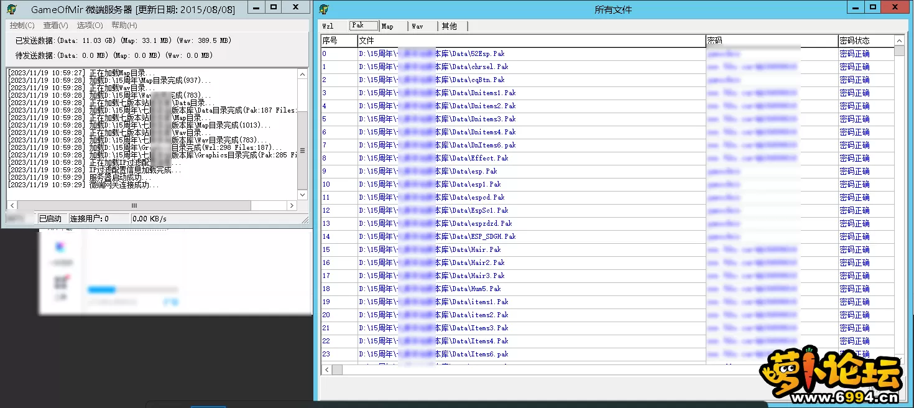914x408 pixels.
Task: Click index number 20 in 序号 column
Action: pyautogui.click(x=326, y=315)
